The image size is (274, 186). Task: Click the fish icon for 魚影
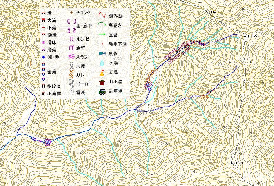point(102,53)
